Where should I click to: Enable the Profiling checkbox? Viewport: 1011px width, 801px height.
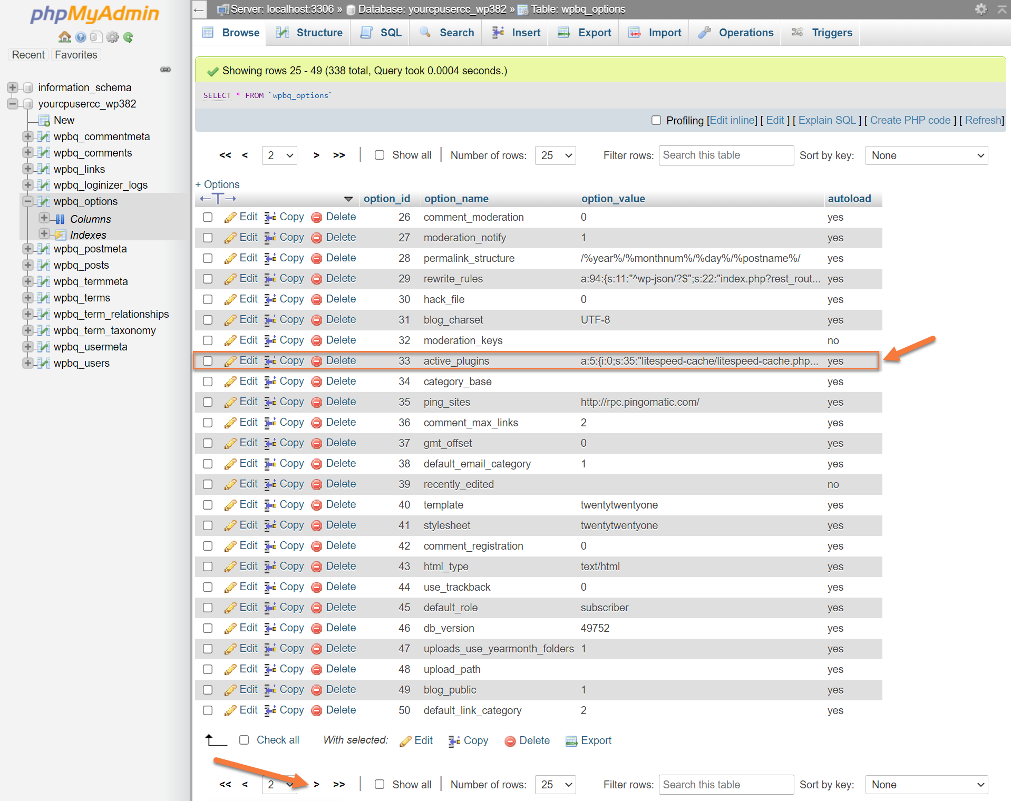pos(656,120)
